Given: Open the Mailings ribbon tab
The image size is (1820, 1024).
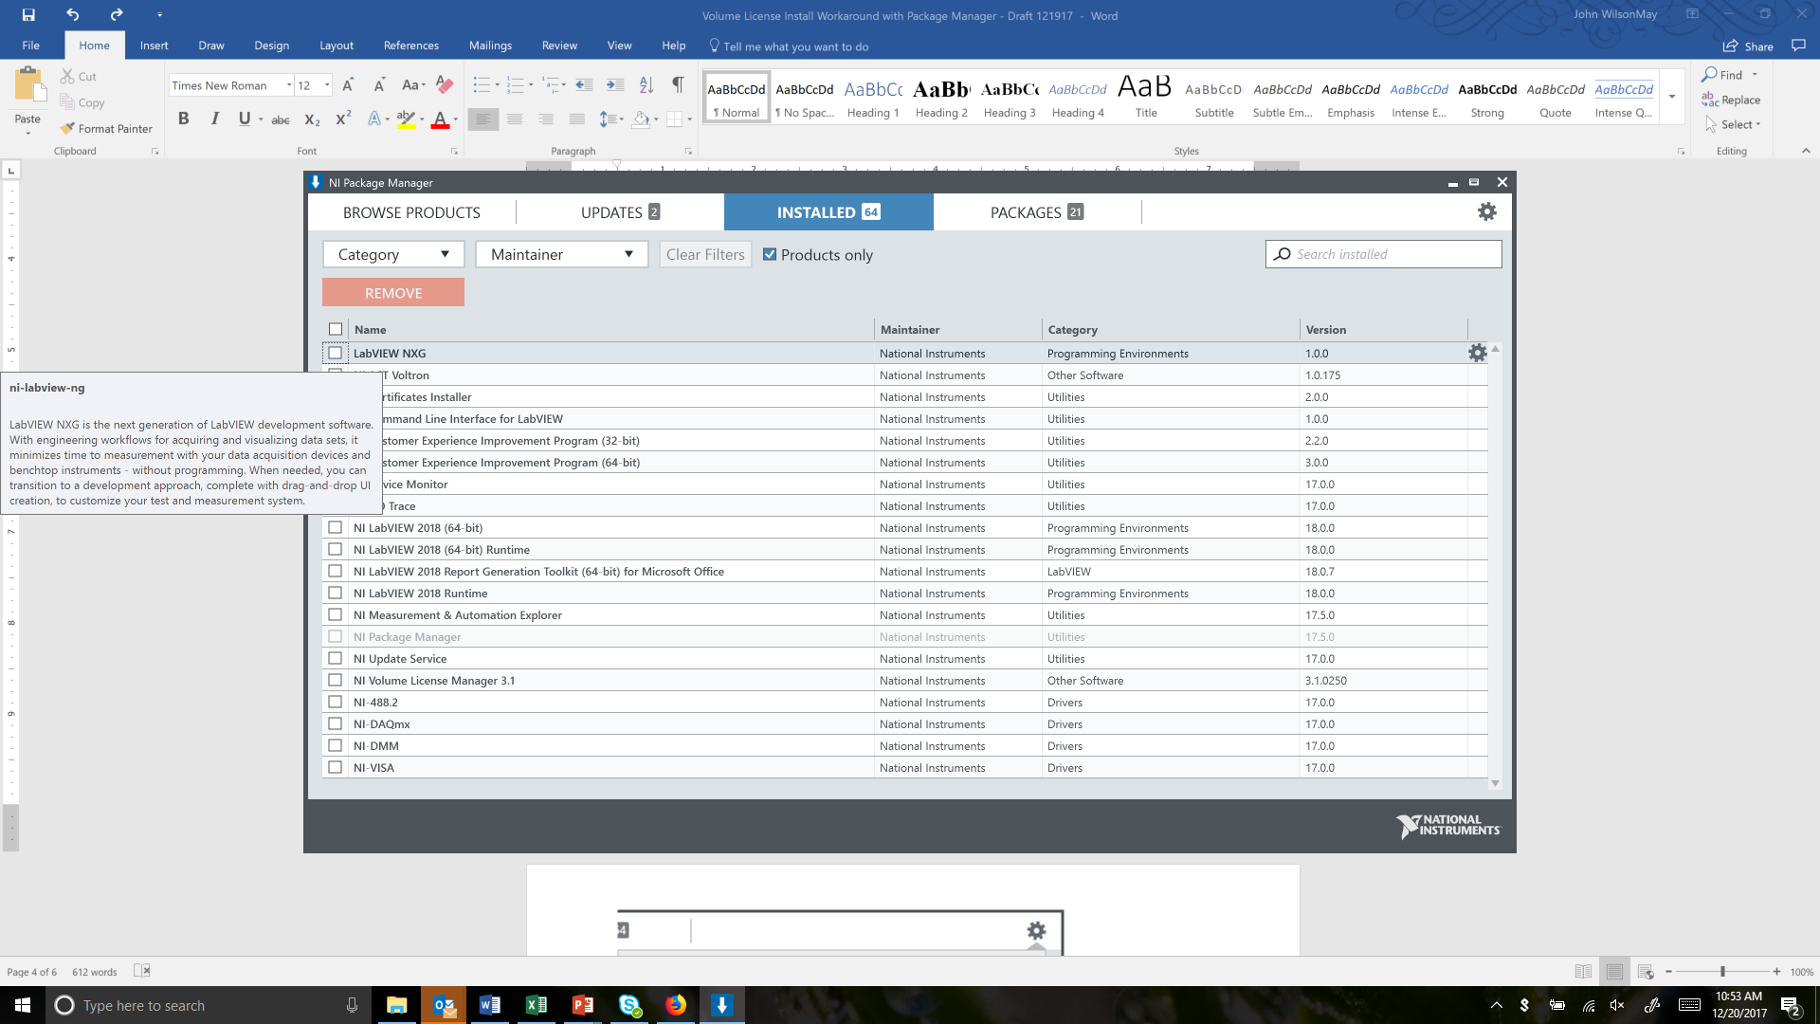Looking at the screenshot, I should [490, 46].
